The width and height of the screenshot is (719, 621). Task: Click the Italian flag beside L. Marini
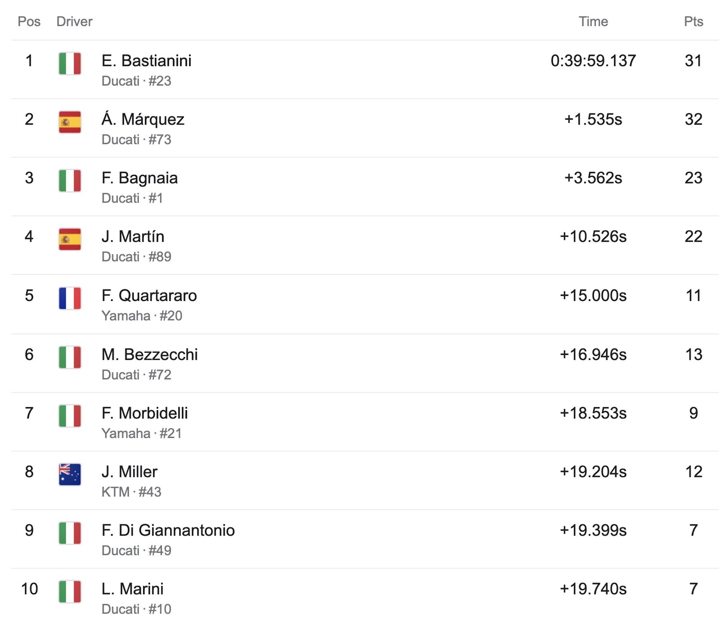(x=70, y=592)
